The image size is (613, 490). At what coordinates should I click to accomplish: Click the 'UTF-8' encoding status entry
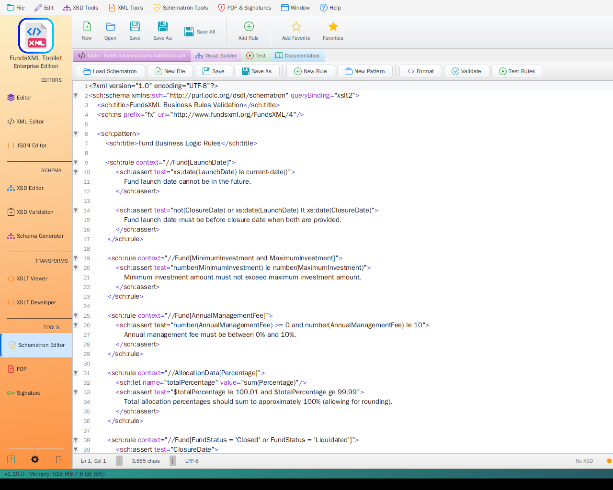(x=192, y=461)
